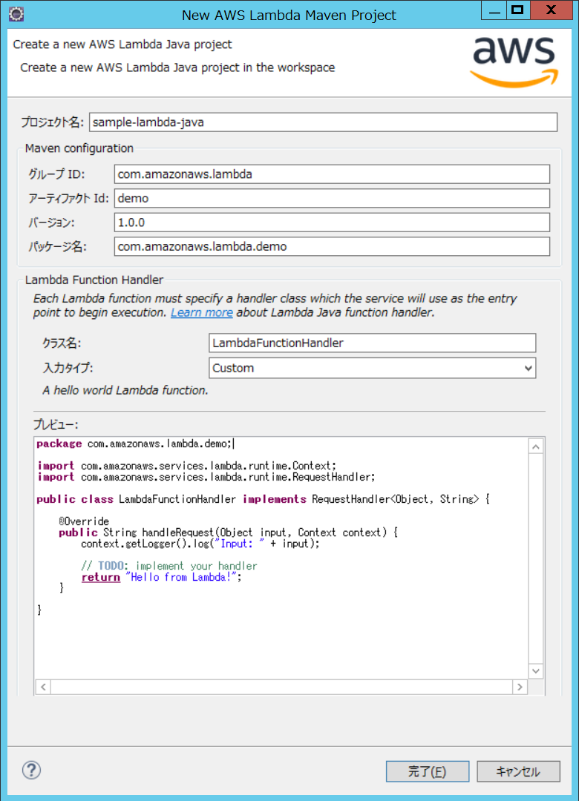Click preview horizontal scrollbar left arrow

click(x=43, y=687)
